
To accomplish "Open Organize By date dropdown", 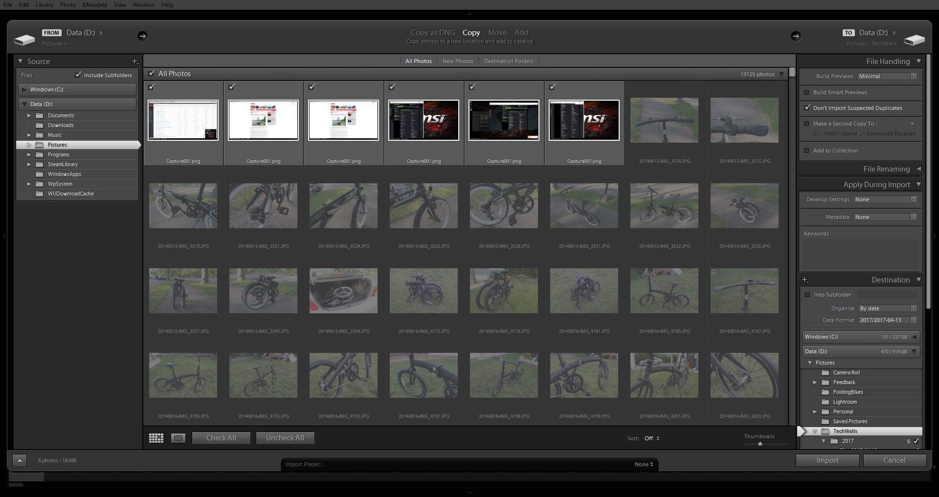I will (x=887, y=308).
